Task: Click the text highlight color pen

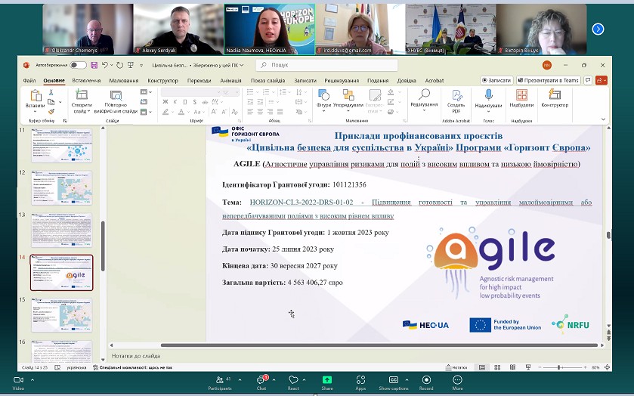Action: click(x=165, y=112)
